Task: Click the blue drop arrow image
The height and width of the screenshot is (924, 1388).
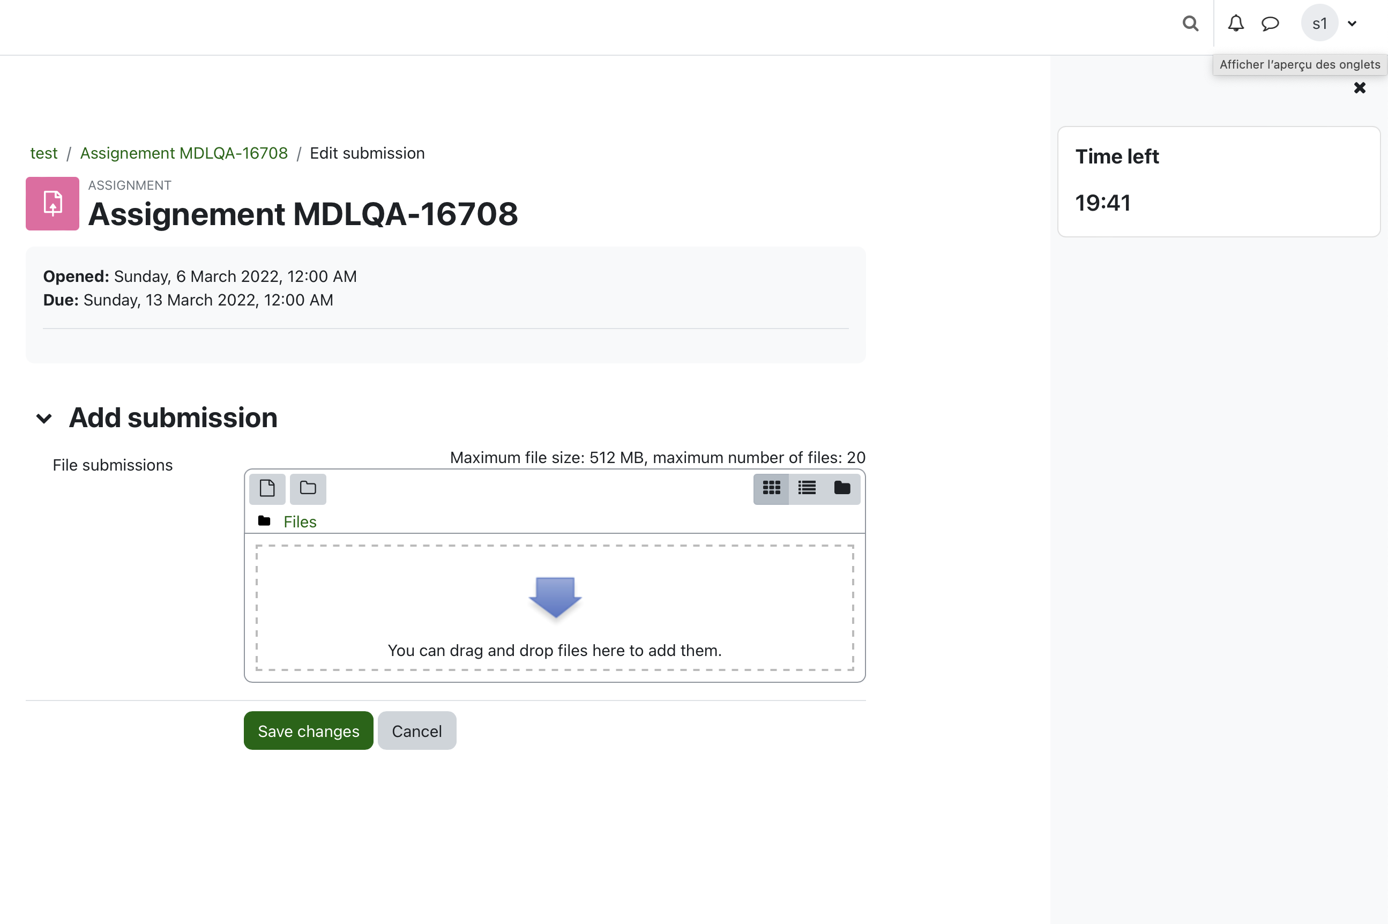Action: tap(555, 598)
